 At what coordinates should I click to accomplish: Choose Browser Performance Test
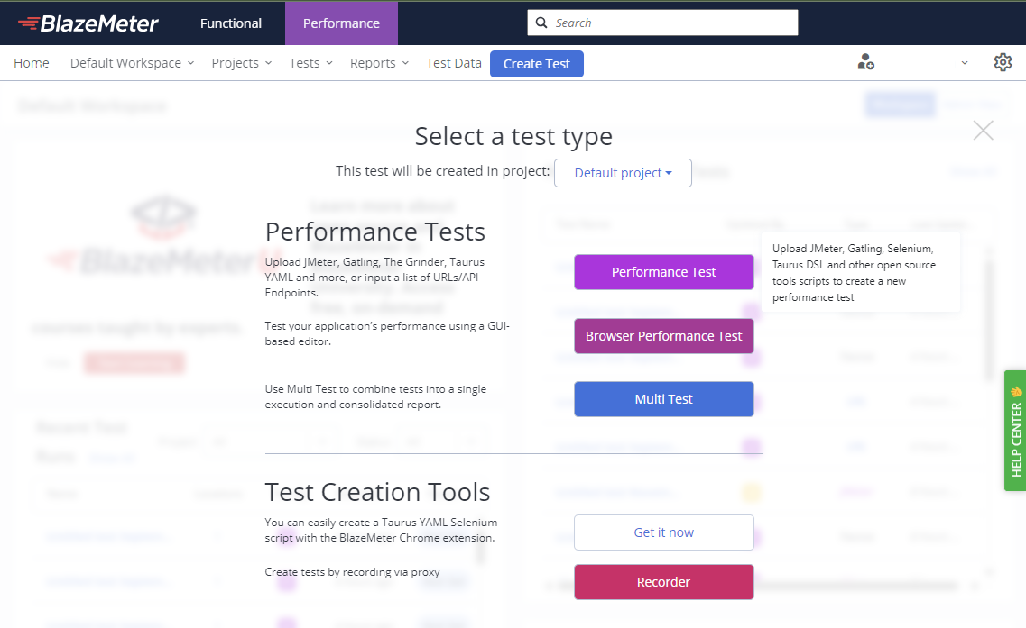tap(663, 336)
